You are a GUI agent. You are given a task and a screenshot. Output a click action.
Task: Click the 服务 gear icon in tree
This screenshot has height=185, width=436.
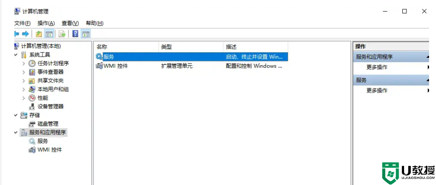tap(32, 141)
